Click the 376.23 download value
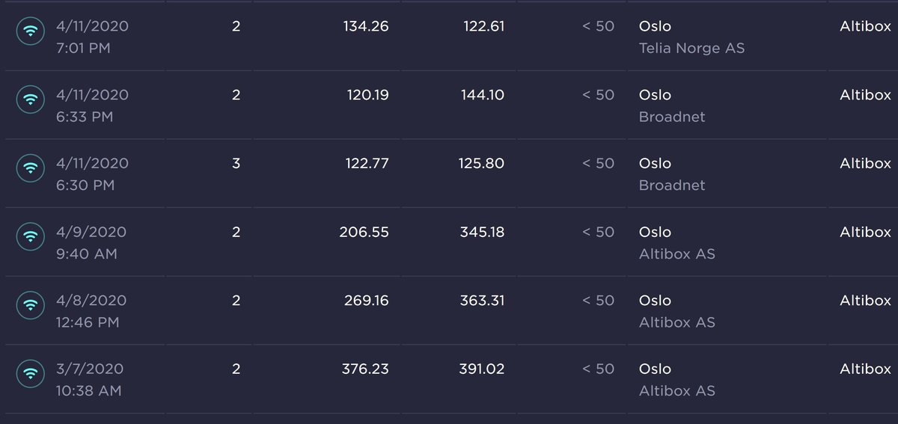This screenshot has width=898, height=424. coord(366,369)
